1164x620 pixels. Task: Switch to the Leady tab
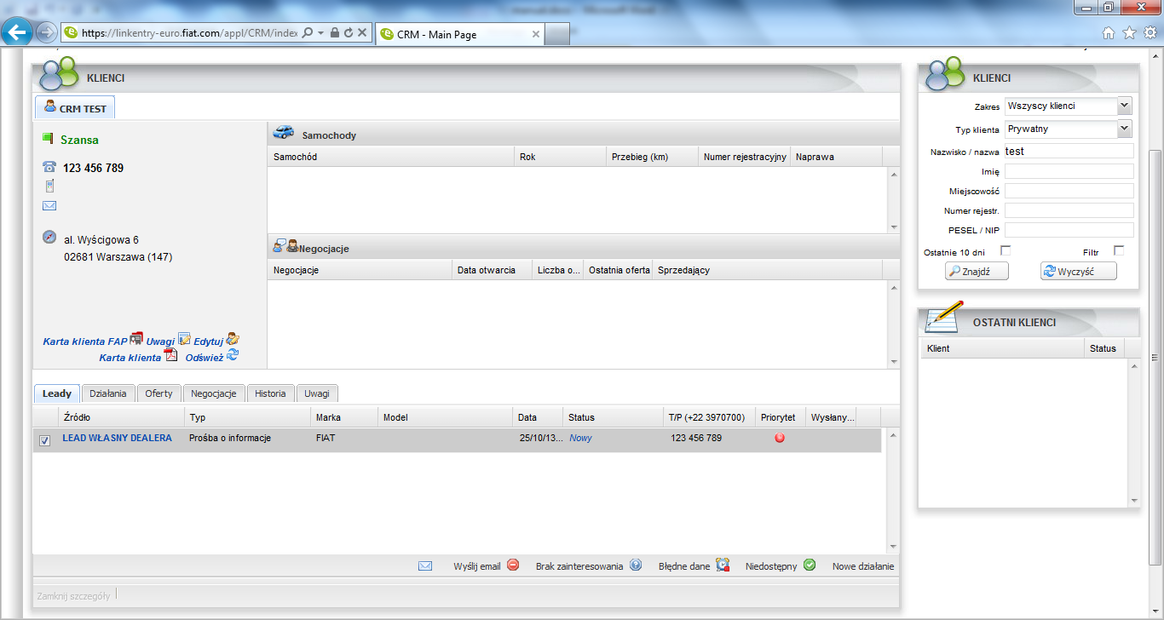point(57,393)
